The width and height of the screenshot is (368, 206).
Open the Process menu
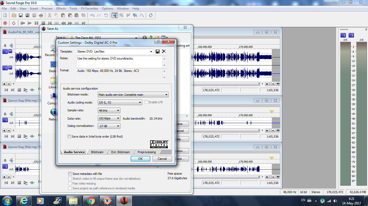47,9
